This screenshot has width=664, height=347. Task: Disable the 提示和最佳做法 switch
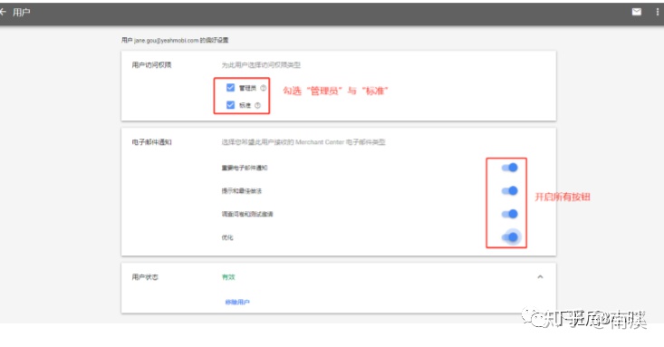pos(510,190)
